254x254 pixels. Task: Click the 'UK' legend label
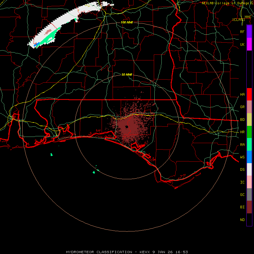(x=242, y=44)
